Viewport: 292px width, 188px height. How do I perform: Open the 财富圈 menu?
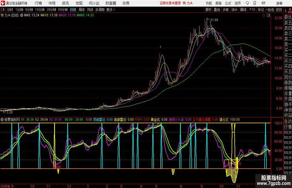[x=110, y=3]
